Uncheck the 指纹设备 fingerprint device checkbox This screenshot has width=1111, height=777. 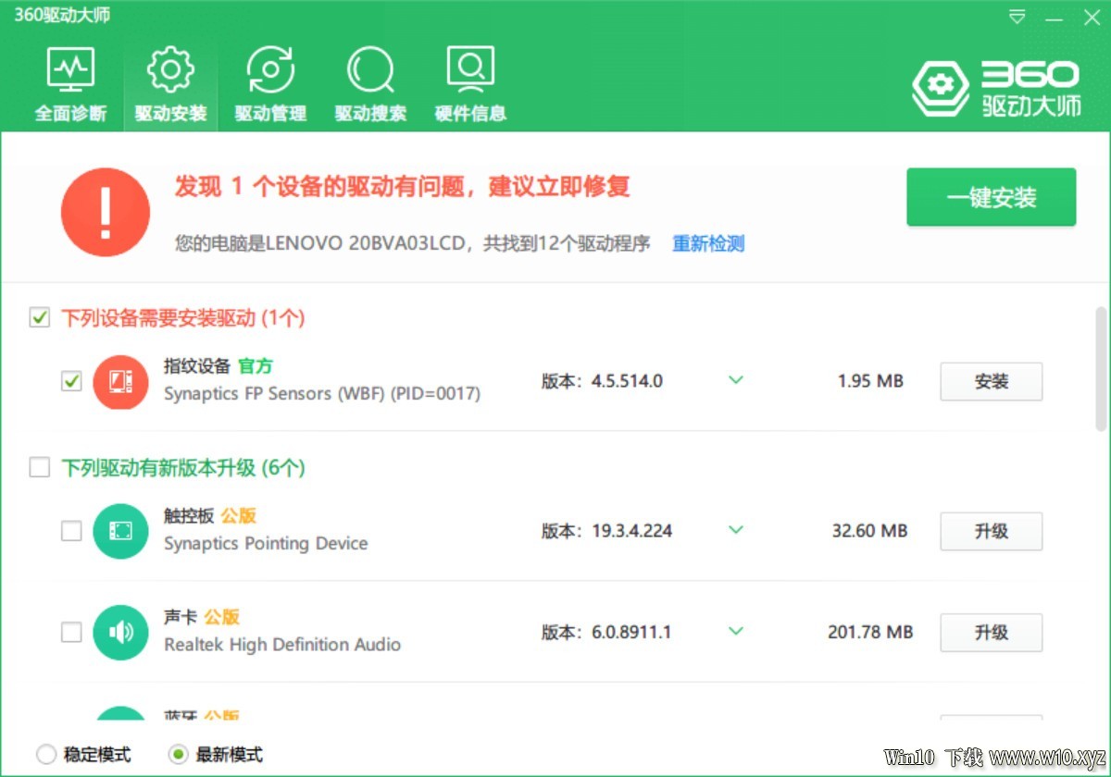click(x=71, y=381)
